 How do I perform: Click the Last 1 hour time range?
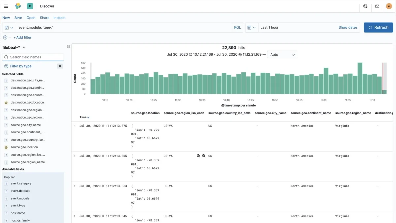[269, 28]
